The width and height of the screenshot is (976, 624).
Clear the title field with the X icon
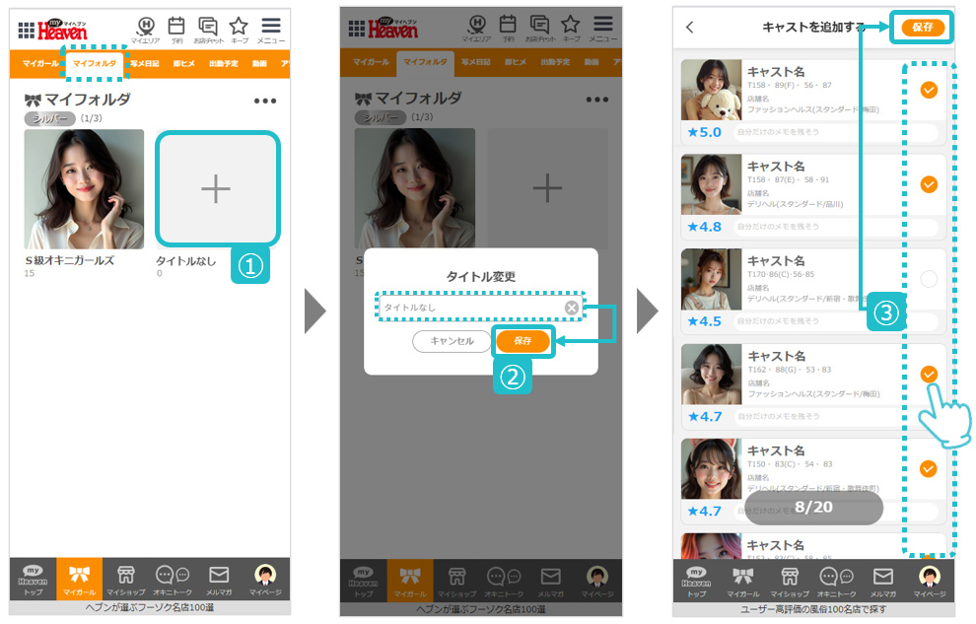[x=571, y=308]
